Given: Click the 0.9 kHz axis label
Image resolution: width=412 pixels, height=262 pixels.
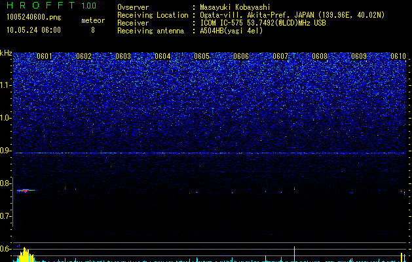Looking at the screenshot, I should point(6,151).
